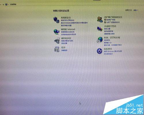Click 查找并解决问题 link
Screen dimensions: 144x115
coord(66,25)
